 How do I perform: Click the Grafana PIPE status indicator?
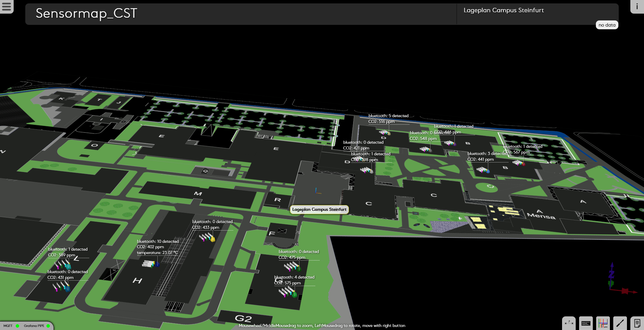tap(48, 326)
